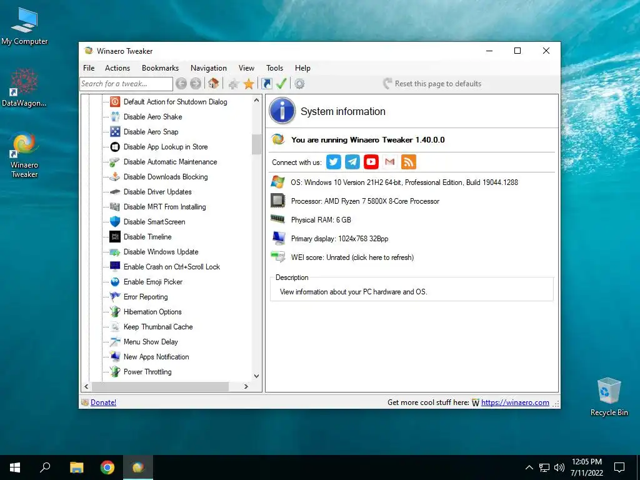This screenshot has height=480, width=640.
Task: Open the Gmail social icon
Action: pyautogui.click(x=390, y=162)
